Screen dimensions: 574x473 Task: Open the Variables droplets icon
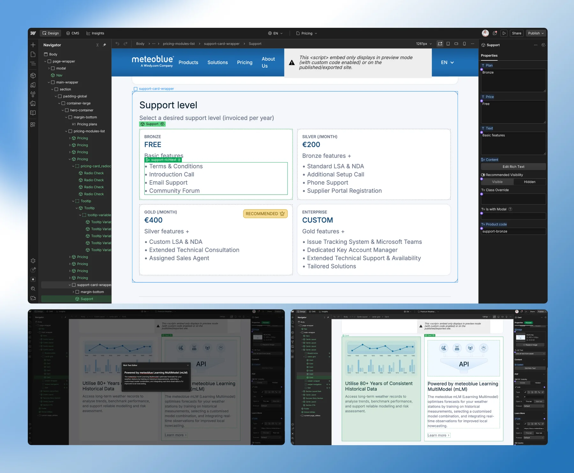(x=33, y=94)
